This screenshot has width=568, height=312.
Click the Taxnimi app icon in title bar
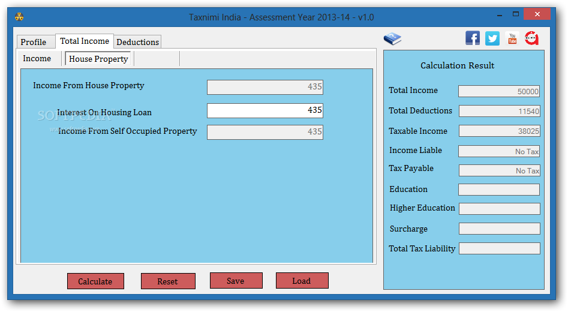(19, 17)
